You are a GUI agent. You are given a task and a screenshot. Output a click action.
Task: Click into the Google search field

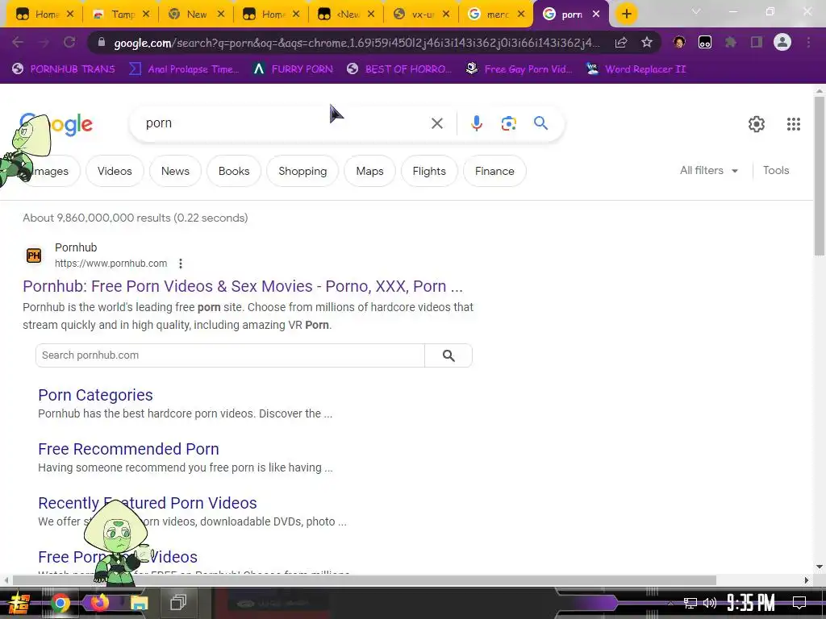click(x=285, y=123)
